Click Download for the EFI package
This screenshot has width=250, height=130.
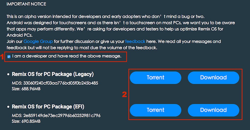click(x=213, y=110)
